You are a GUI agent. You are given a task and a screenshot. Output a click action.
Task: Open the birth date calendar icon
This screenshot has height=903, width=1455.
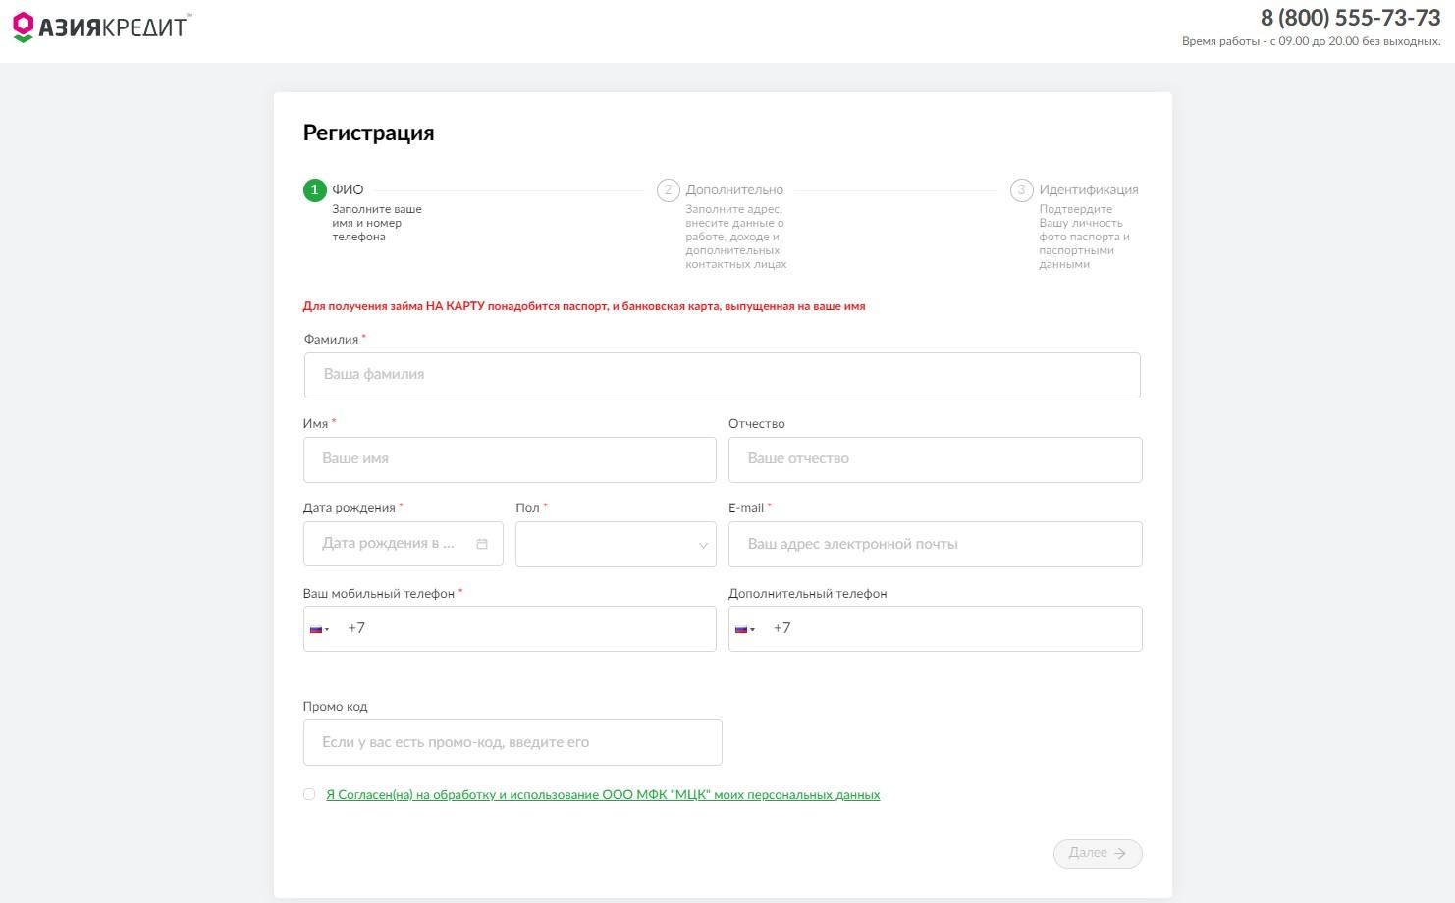[482, 544]
